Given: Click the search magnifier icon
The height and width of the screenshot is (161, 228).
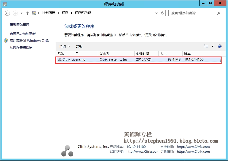Looking at the screenshot, I should pos(219,13).
